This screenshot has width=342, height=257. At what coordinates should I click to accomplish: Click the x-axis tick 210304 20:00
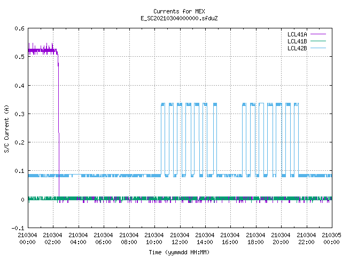click(281, 239)
